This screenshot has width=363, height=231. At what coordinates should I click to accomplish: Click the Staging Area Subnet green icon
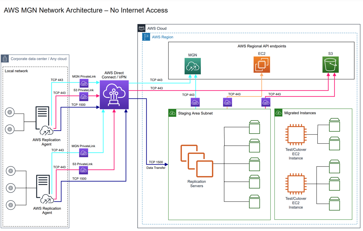172,113
